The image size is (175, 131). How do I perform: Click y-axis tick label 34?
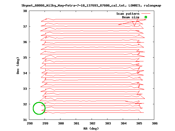pos(25,73)
